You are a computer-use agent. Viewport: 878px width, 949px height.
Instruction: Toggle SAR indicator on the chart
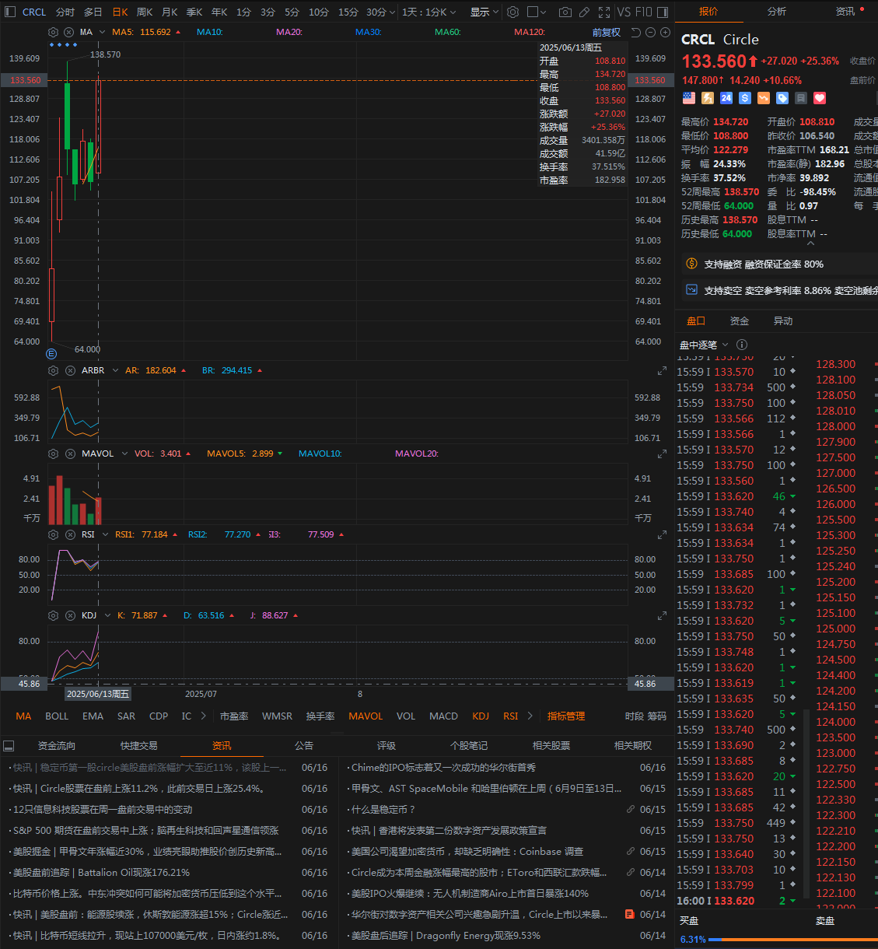[x=126, y=716]
